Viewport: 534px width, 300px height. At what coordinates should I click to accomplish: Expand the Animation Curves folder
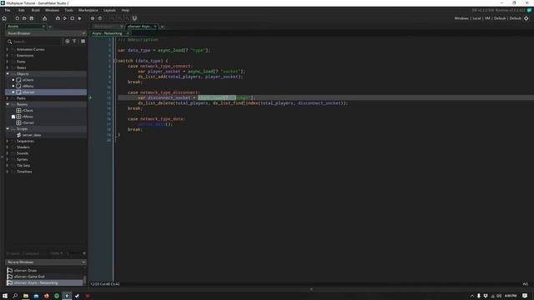click(x=8, y=49)
